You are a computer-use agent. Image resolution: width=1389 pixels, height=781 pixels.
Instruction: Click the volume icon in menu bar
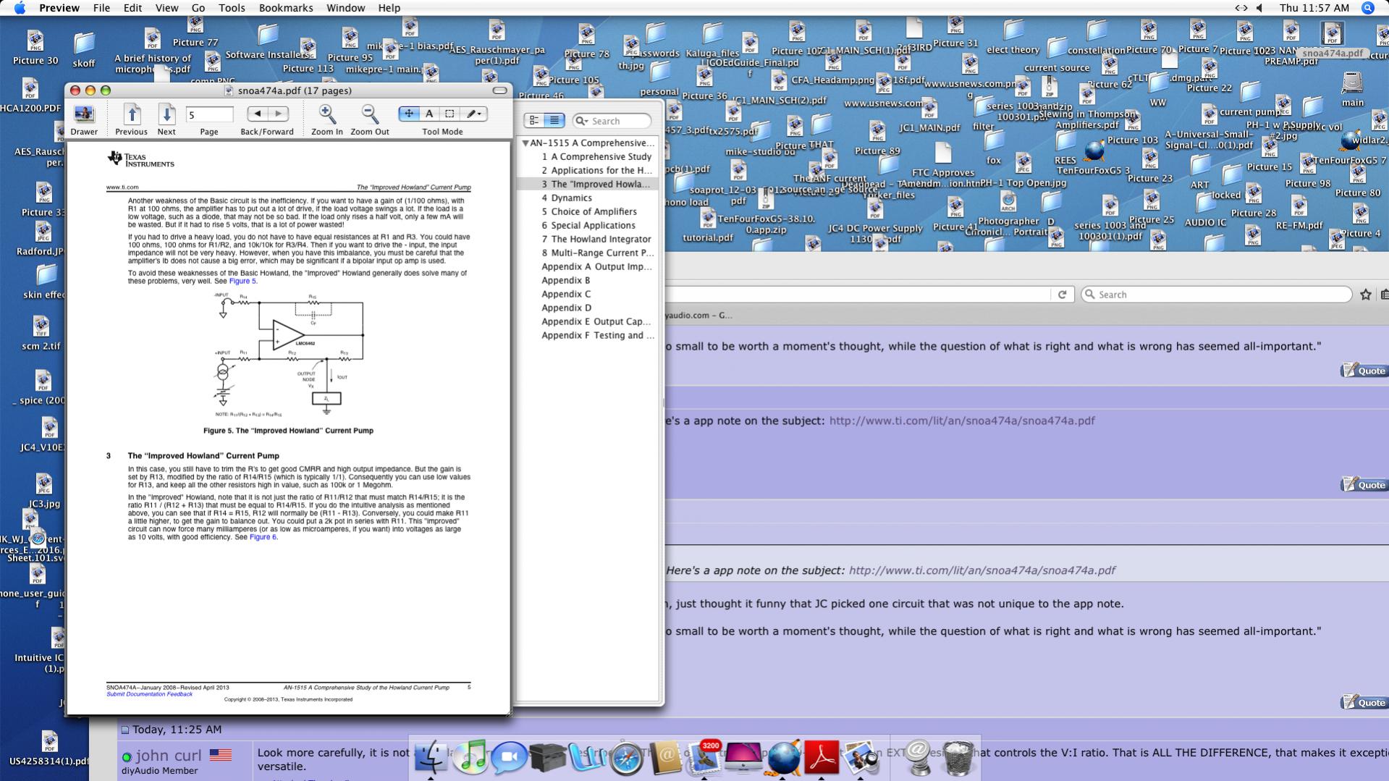click(1259, 8)
